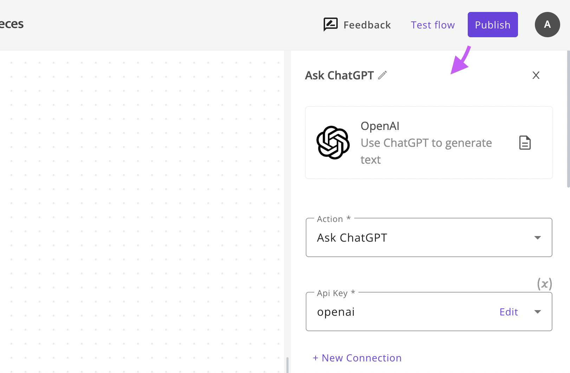Click the OpenAI logo icon

(x=333, y=143)
